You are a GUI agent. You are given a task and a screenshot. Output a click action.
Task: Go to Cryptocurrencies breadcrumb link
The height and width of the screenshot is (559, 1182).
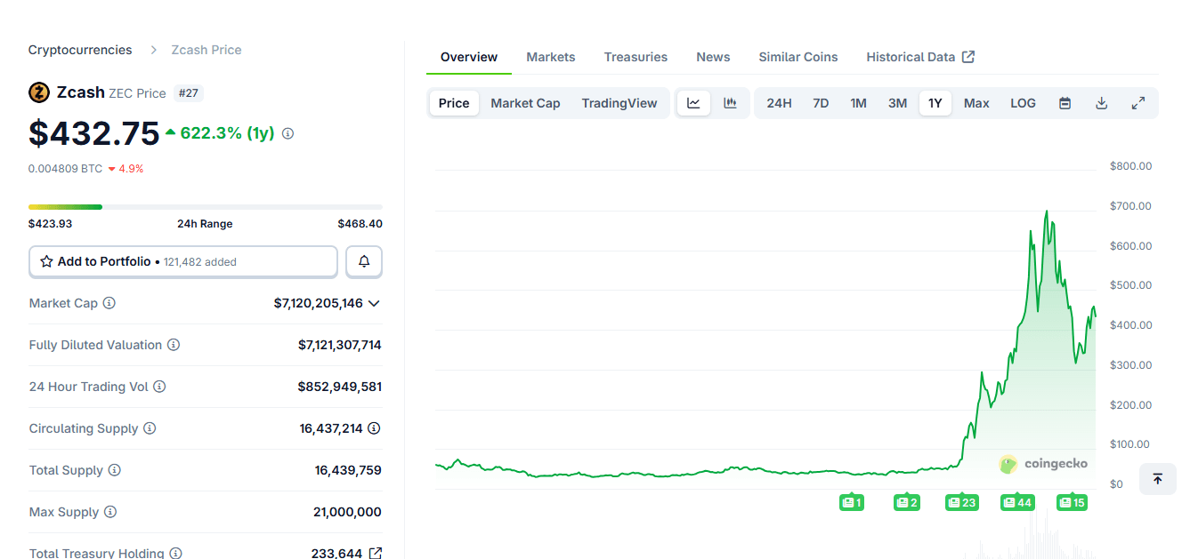[x=80, y=50]
